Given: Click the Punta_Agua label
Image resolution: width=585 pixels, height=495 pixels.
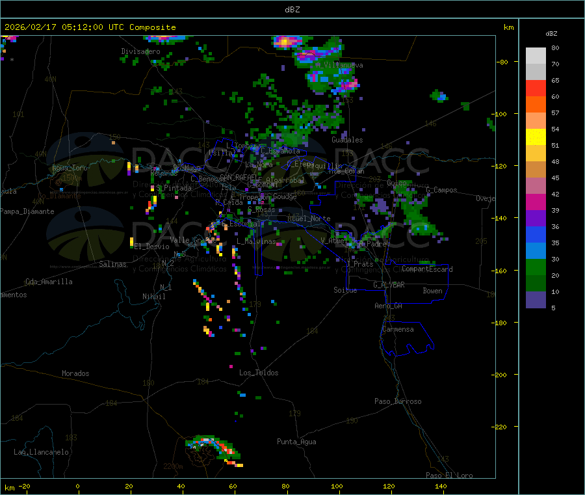Looking at the screenshot, I should (x=296, y=442).
